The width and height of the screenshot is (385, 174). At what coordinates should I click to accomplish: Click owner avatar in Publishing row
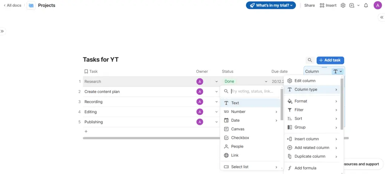(x=200, y=122)
